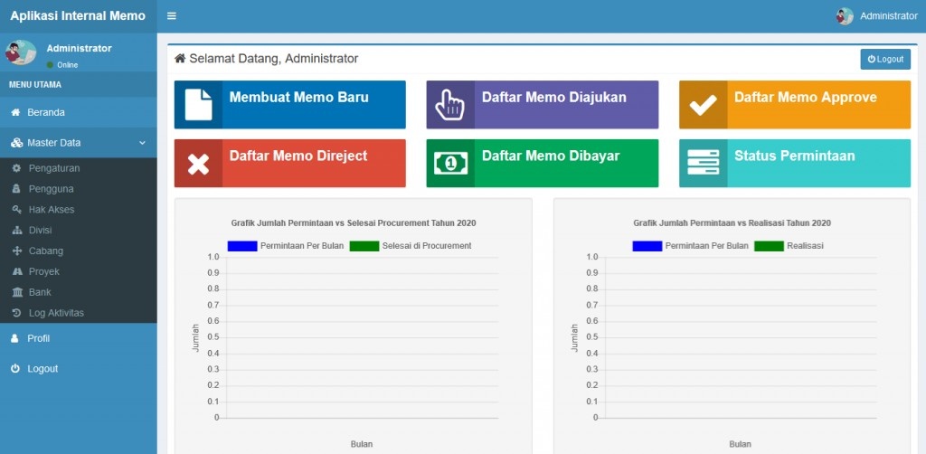Toggle the Realisasi legend series in the chart
The height and width of the screenshot is (454, 926).
[x=789, y=246]
